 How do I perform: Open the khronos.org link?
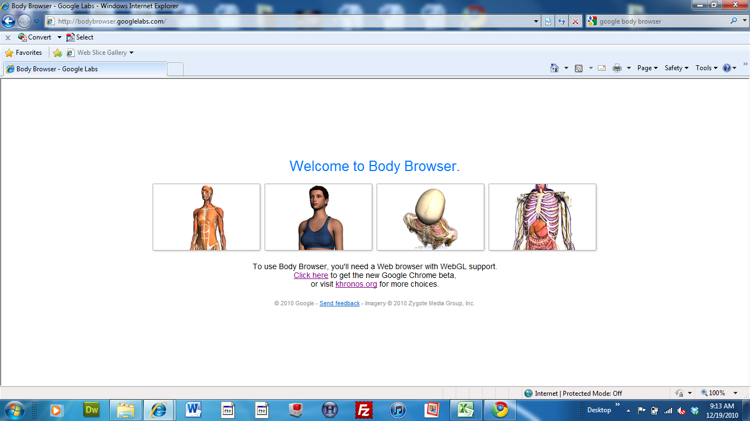[356, 284]
